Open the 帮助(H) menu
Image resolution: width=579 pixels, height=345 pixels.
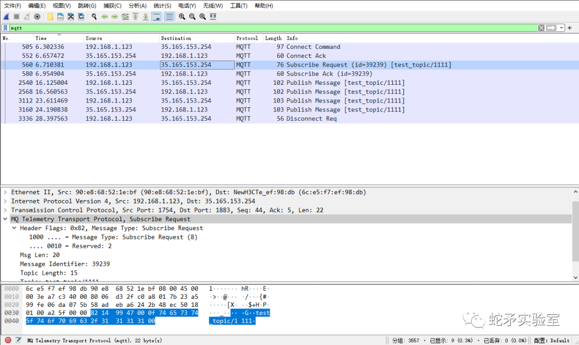click(x=264, y=5)
